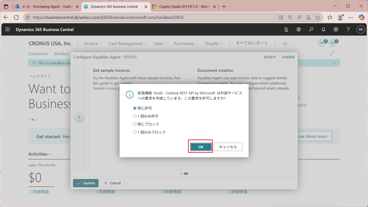
Task: Click the Business Central search magnifier
Action: [311, 29]
